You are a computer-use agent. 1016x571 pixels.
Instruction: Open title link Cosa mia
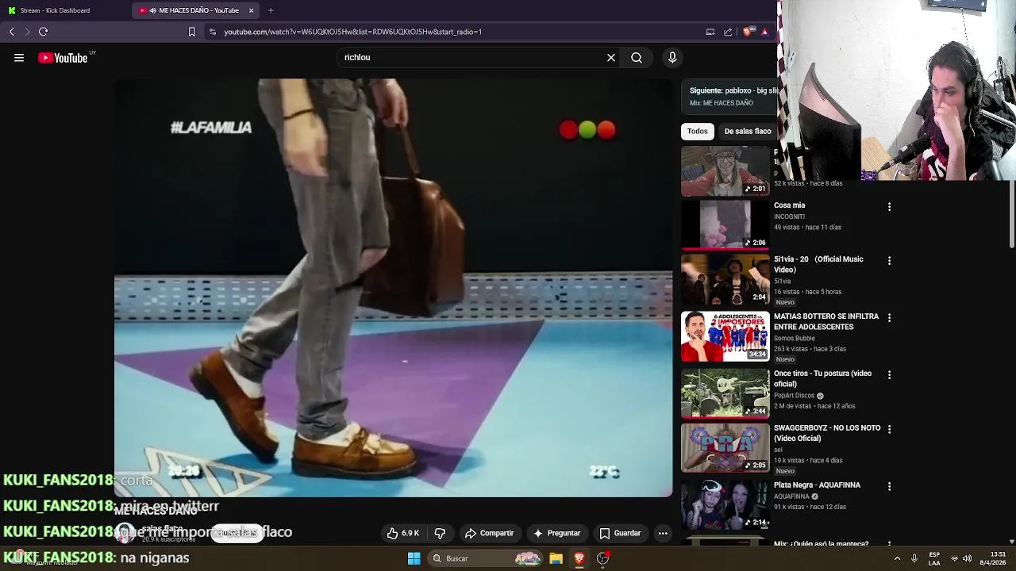pyautogui.click(x=790, y=205)
